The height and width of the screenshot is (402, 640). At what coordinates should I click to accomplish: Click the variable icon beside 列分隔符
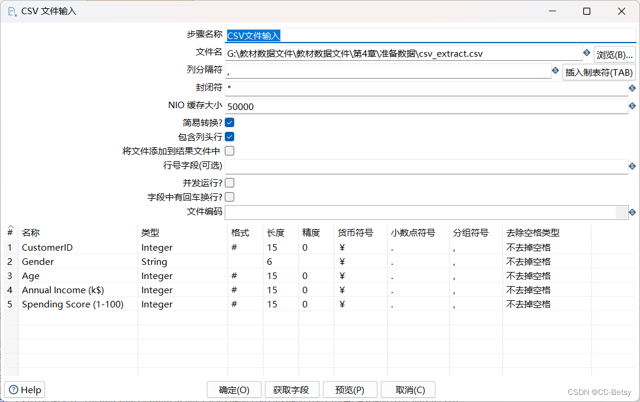pyautogui.click(x=555, y=70)
